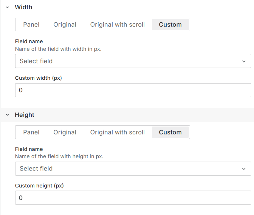Screen dimensions: 254x215
Task: Click the Field name label under Height
Action: point(29,149)
